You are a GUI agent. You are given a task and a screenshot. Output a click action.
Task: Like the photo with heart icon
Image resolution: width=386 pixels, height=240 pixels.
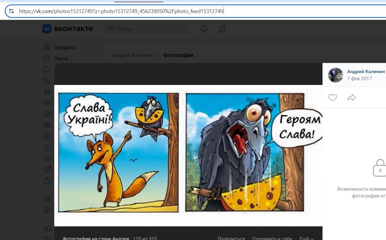pos(333,97)
